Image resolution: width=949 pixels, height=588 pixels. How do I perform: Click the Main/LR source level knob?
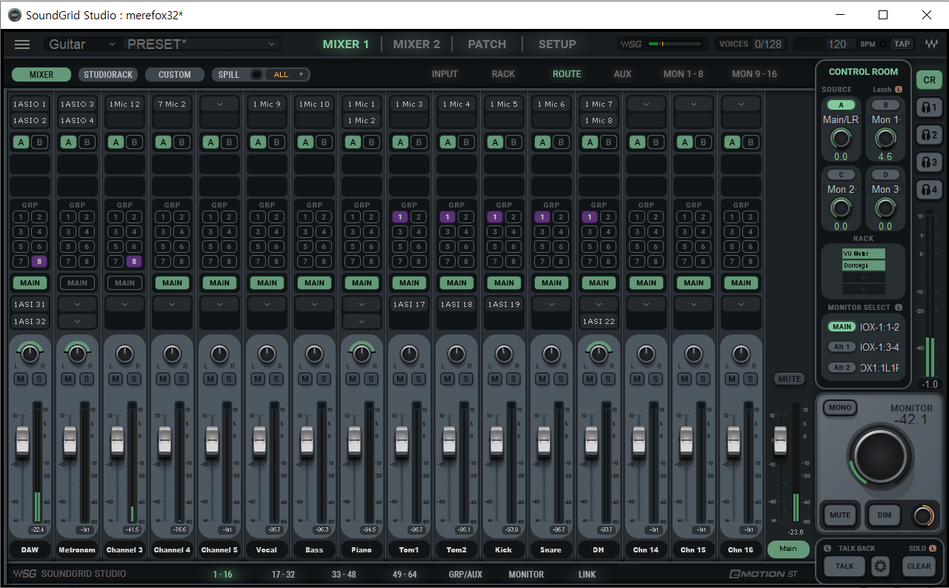[x=840, y=138]
